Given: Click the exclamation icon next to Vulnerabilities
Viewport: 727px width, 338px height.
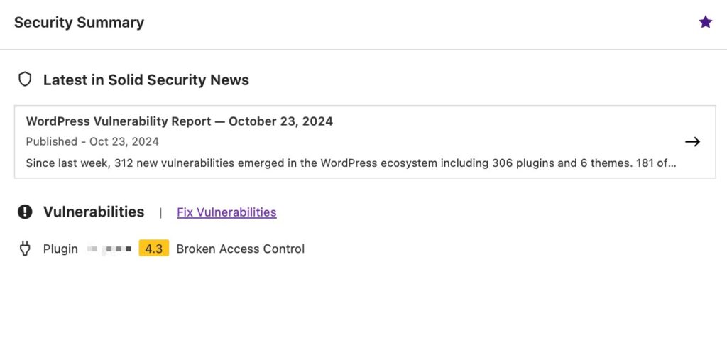Looking at the screenshot, I should point(25,212).
